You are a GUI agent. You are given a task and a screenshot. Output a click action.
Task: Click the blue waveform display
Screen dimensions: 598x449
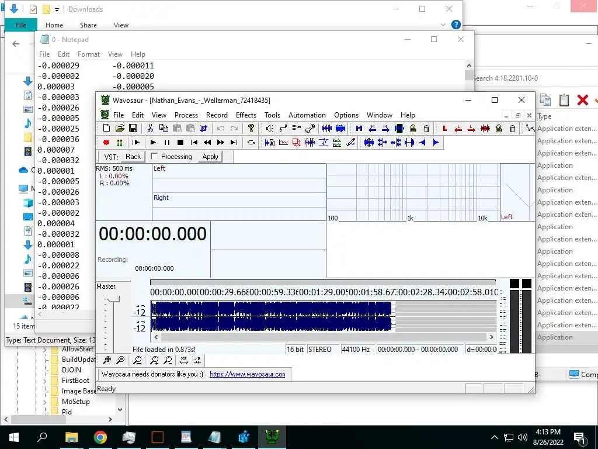272,316
